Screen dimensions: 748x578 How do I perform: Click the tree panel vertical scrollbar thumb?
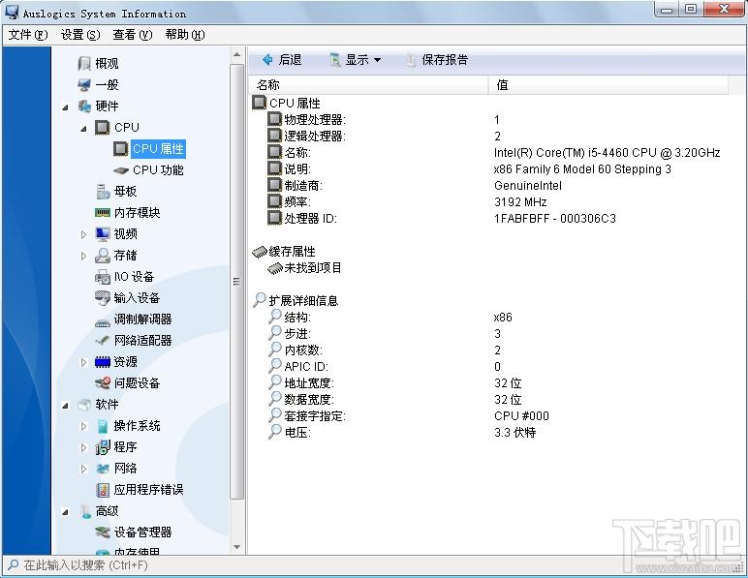236,282
